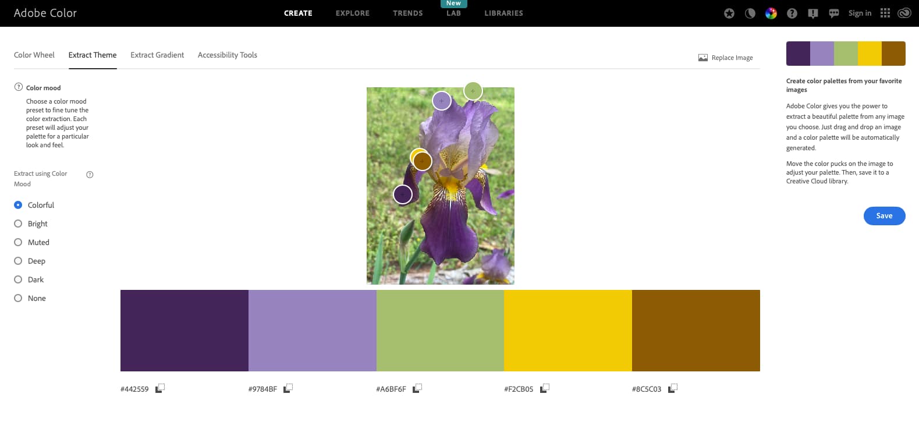919x436 pixels.
Task: Open the Adobe apps grid icon
Action: click(885, 13)
